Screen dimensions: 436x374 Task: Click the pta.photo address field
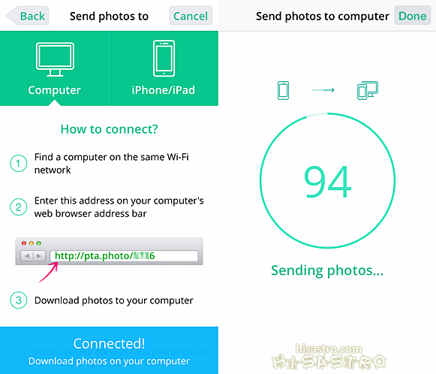click(x=124, y=256)
